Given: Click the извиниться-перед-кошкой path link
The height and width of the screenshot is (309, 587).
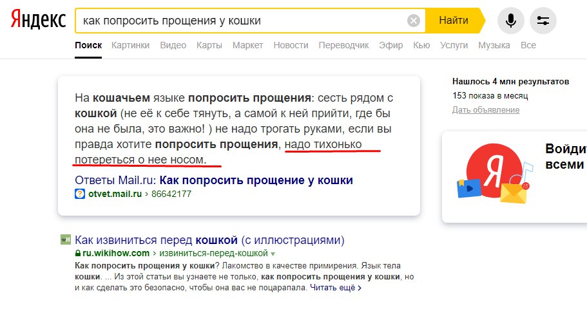Looking at the screenshot, I should coord(213,253).
